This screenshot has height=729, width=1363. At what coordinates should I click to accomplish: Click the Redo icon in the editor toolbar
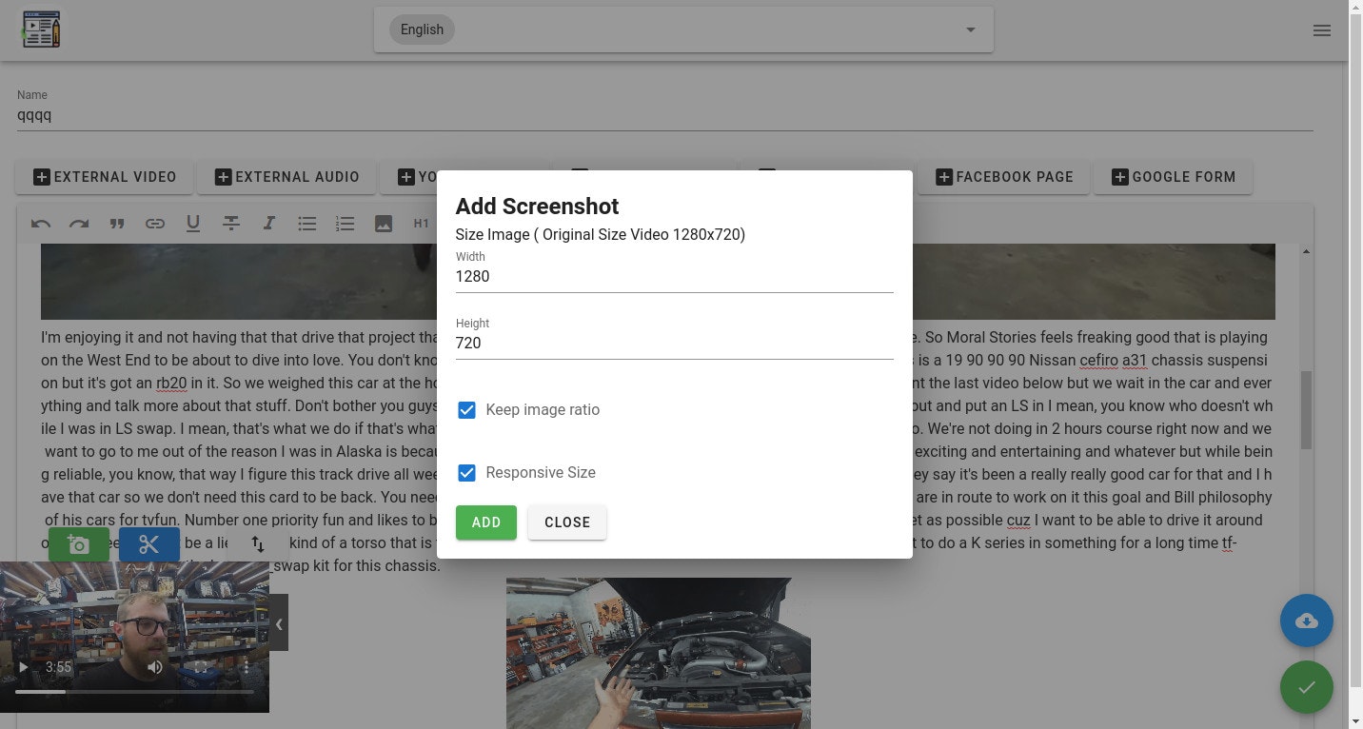(x=79, y=224)
